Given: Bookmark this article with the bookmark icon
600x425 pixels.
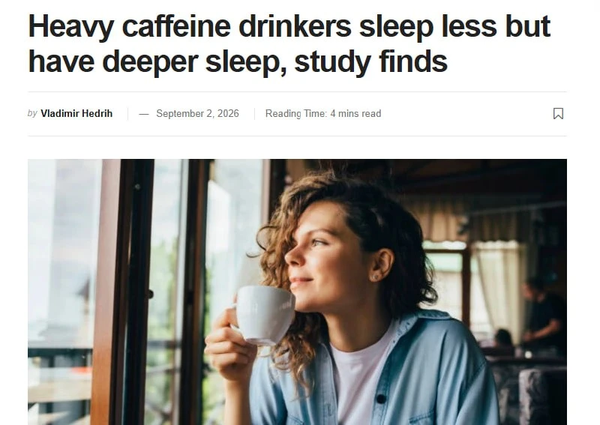Looking at the screenshot, I should [558, 114].
